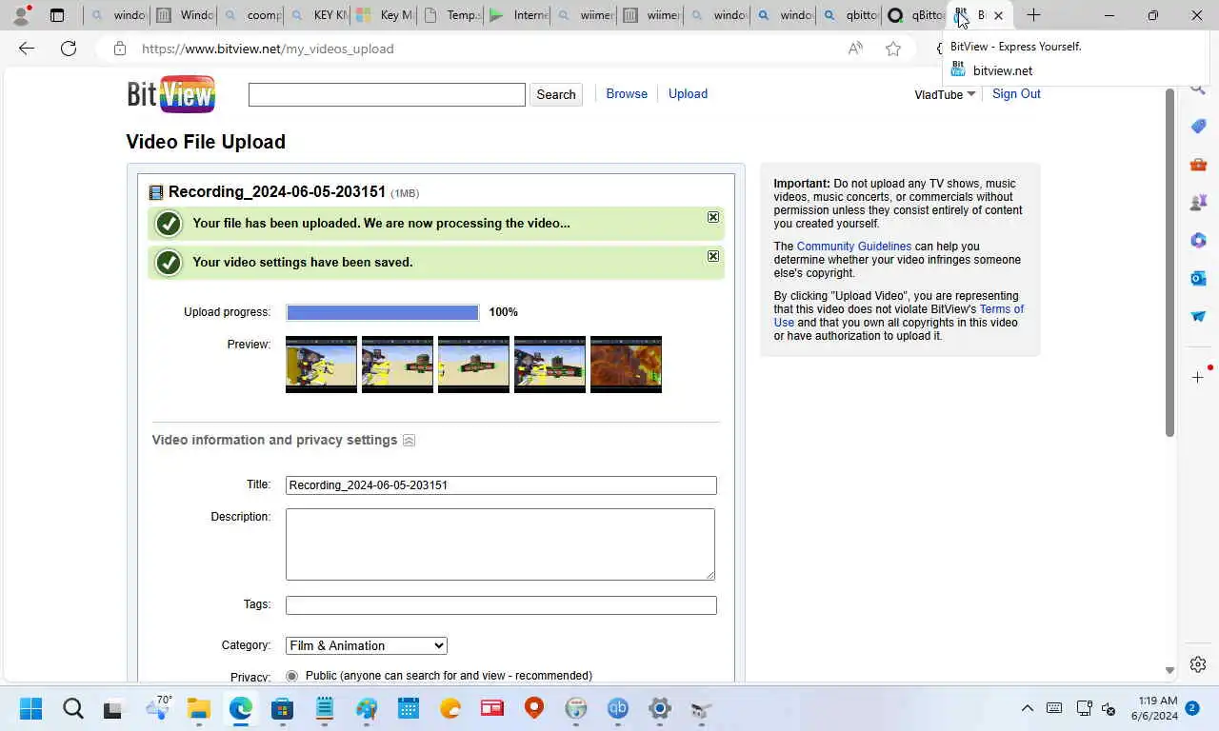
Task: Open Edge sidebar paper plane icon
Action: click(1198, 317)
